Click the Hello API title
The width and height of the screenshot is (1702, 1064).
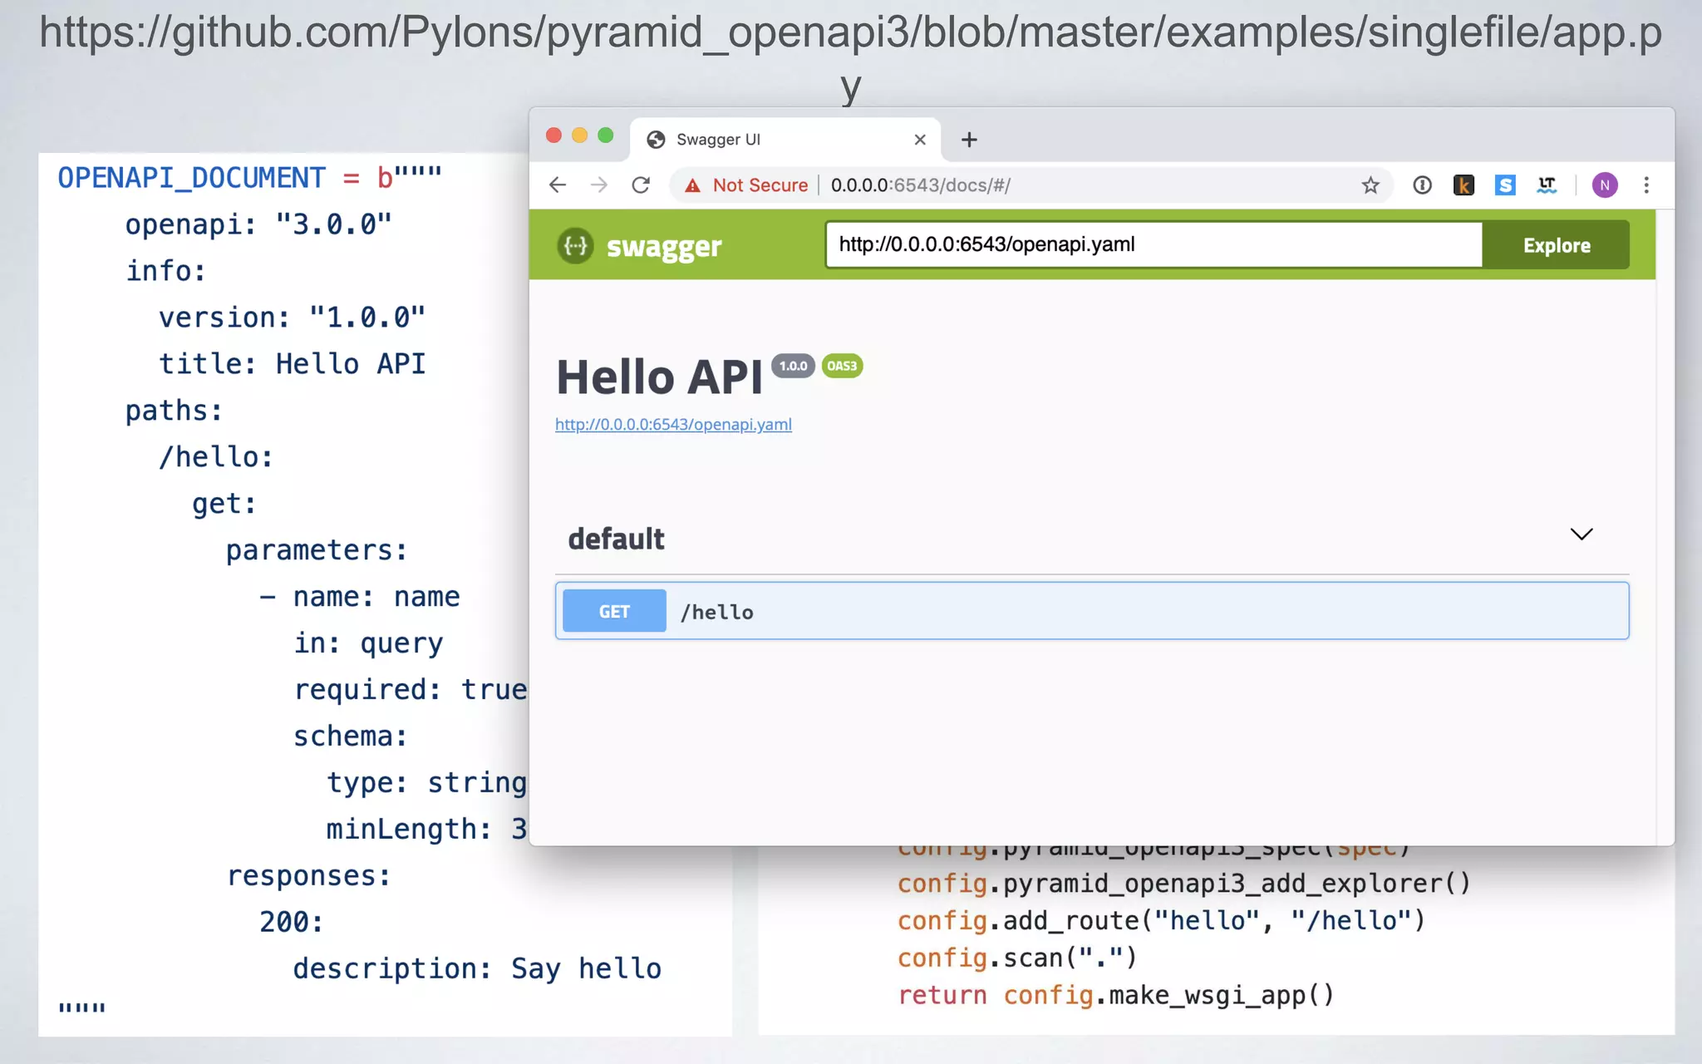[659, 377]
